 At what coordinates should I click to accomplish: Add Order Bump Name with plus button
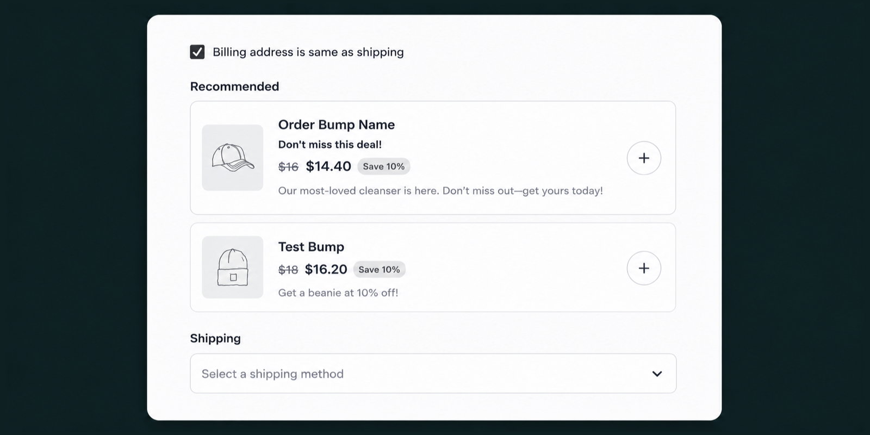(x=644, y=158)
